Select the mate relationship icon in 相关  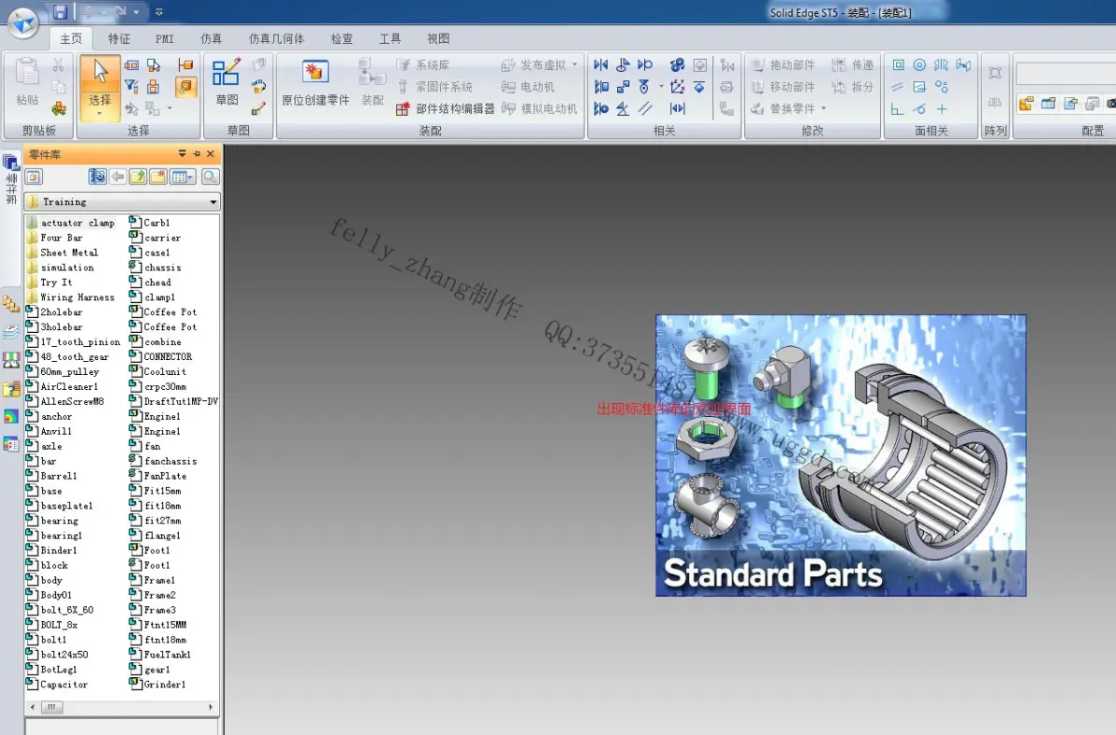[x=601, y=65]
